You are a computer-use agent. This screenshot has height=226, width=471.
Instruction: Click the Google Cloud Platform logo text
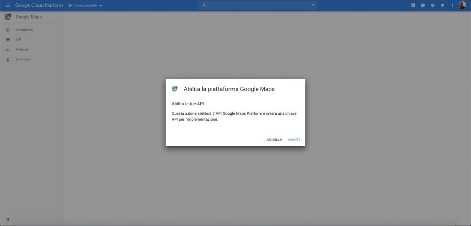tap(39, 5)
